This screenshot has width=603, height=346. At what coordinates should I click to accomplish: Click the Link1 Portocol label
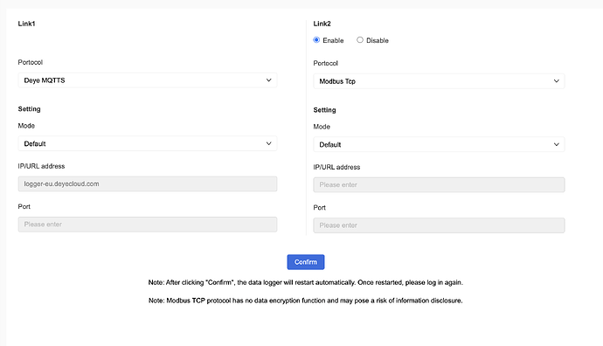tap(31, 62)
